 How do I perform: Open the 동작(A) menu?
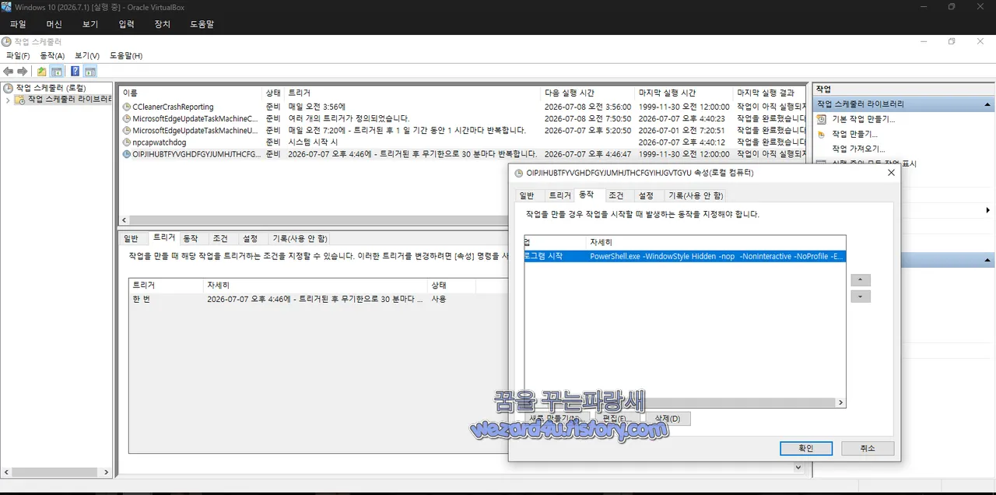click(x=52, y=56)
